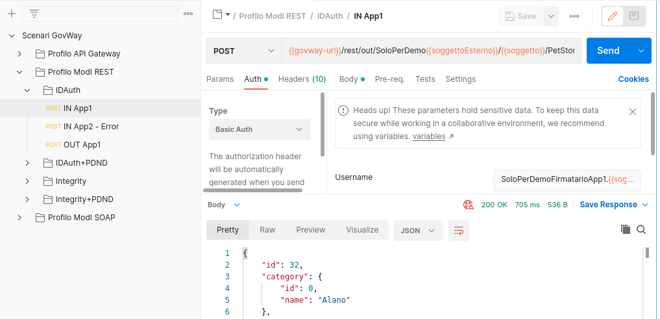Follow the variables link in notice

[x=429, y=136]
